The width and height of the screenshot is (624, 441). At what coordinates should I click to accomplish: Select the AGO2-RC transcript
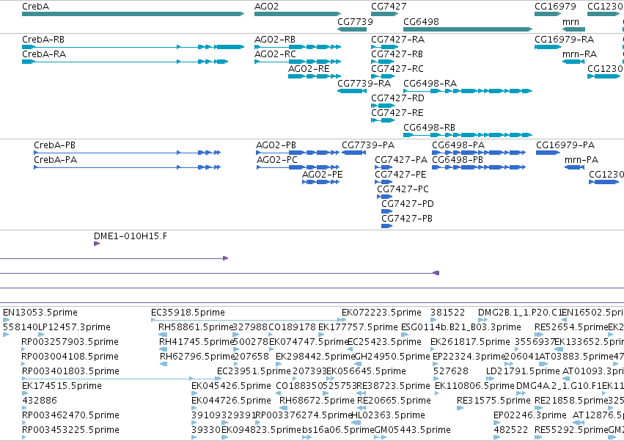(x=298, y=62)
